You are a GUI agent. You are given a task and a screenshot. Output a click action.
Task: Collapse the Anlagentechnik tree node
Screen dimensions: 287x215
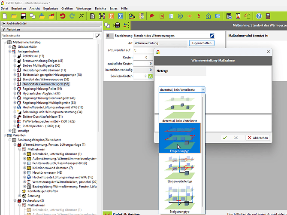[10, 51]
